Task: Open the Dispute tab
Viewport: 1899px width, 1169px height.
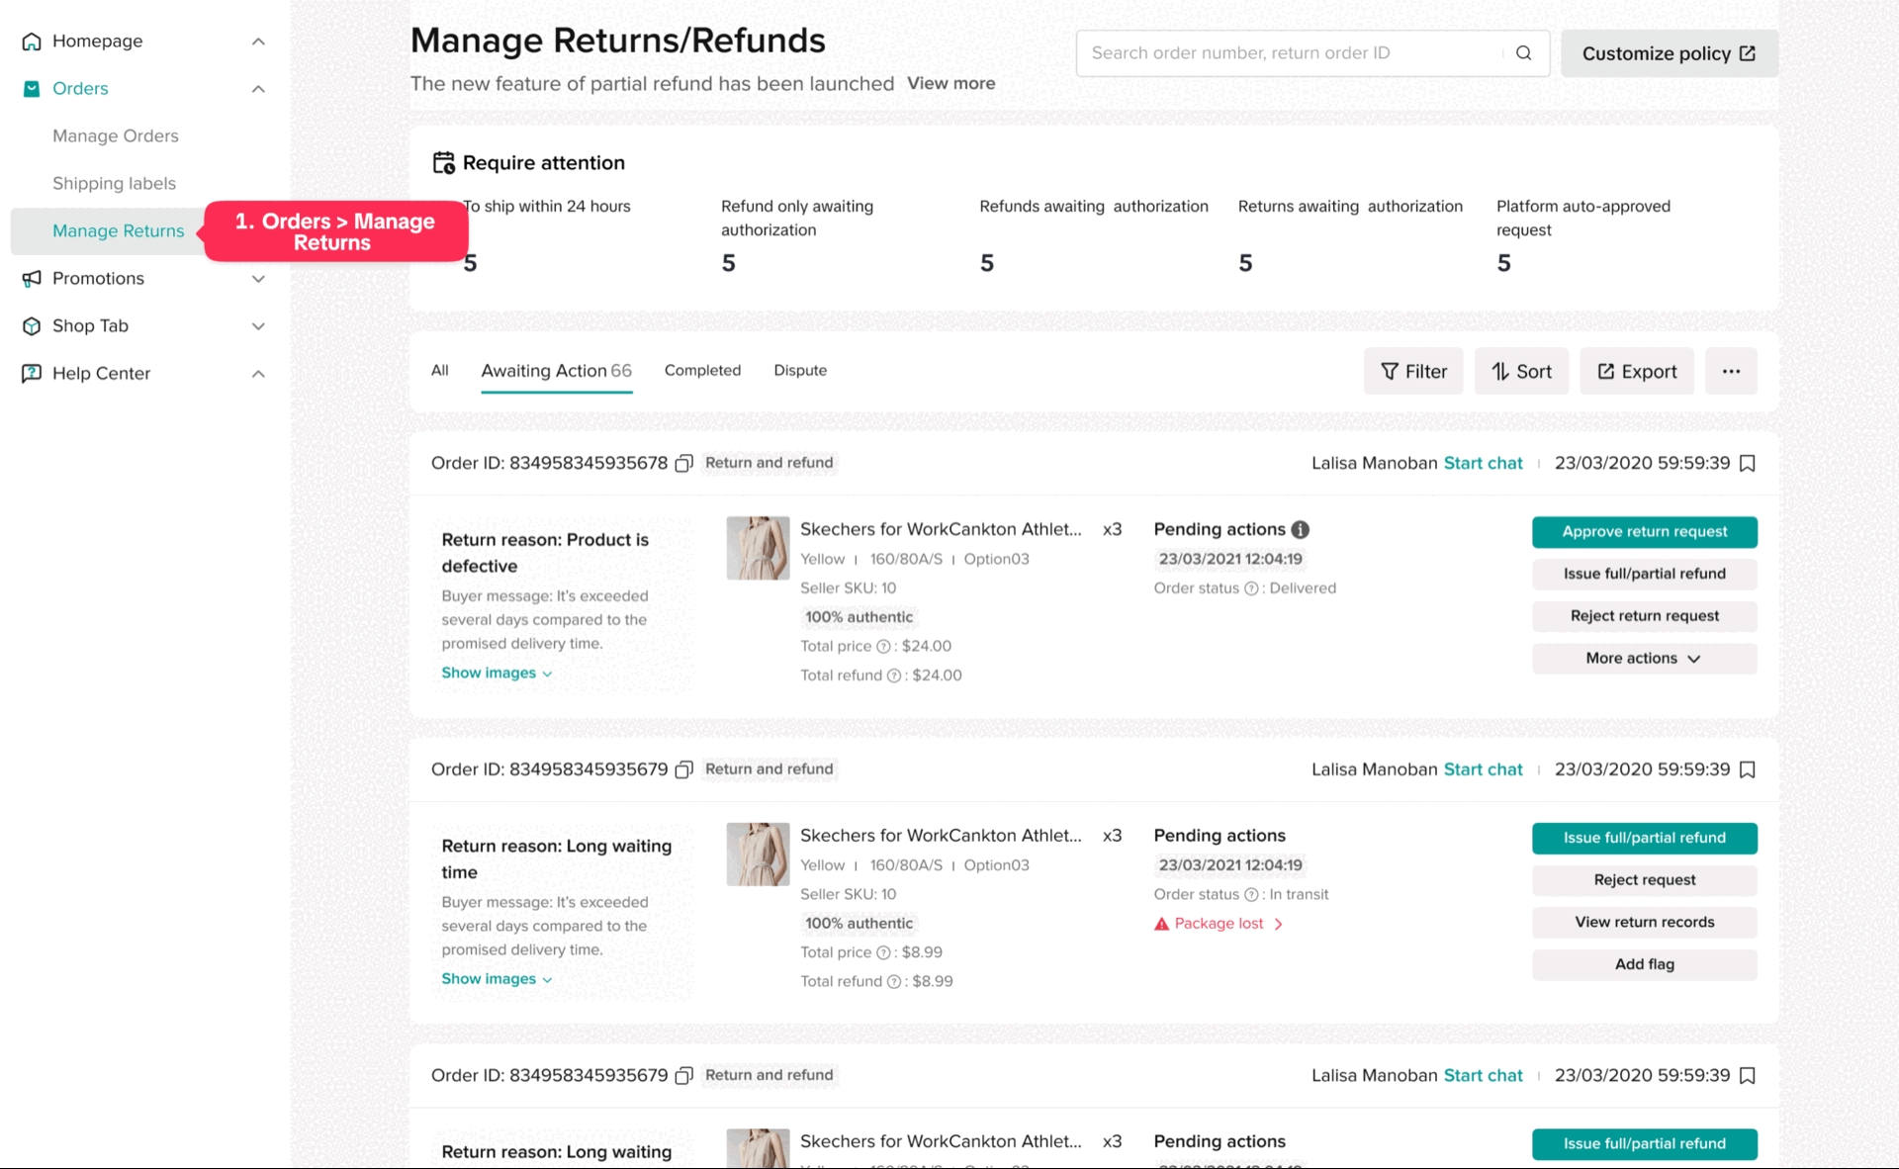Action: pyautogui.click(x=799, y=371)
